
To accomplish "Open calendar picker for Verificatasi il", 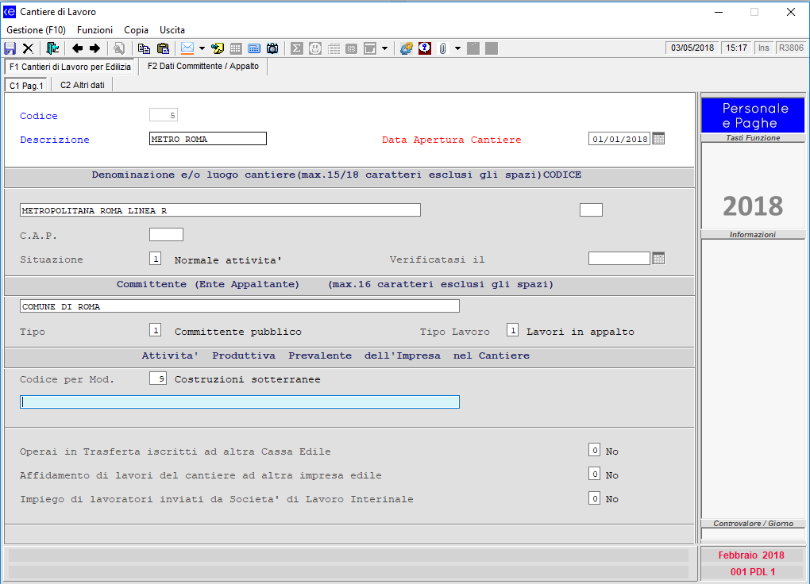I will coord(658,258).
